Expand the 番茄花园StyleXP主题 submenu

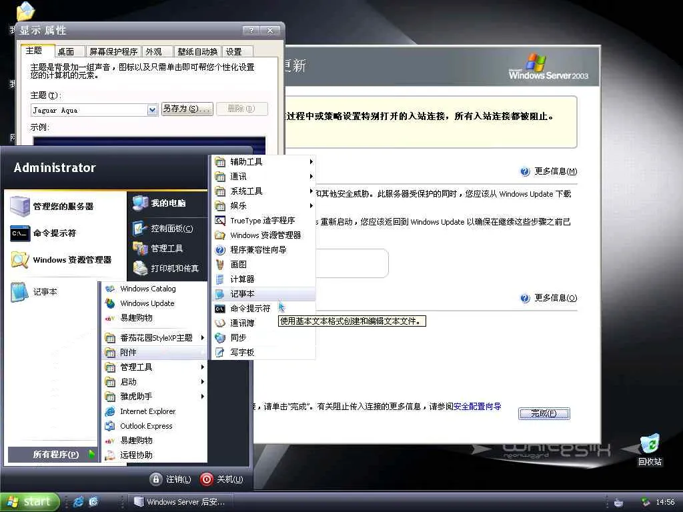(154, 337)
